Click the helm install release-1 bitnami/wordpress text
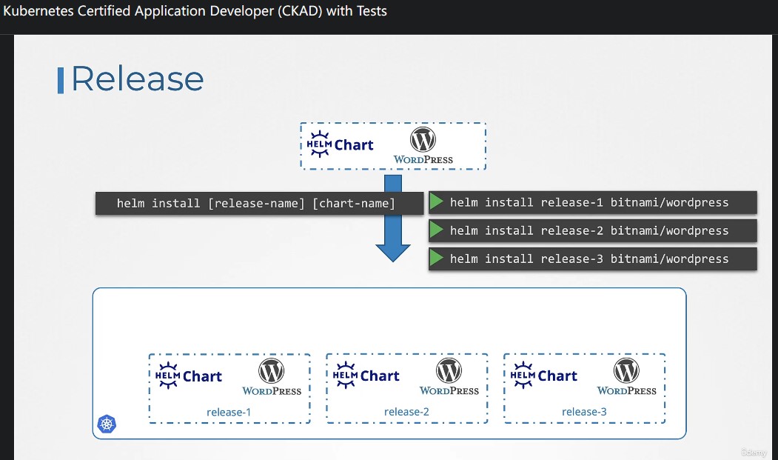This screenshot has width=778, height=460. tap(589, 202)
